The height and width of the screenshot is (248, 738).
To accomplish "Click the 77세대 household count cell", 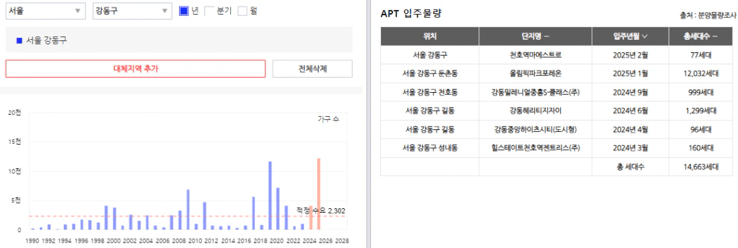I will [701, 55].
